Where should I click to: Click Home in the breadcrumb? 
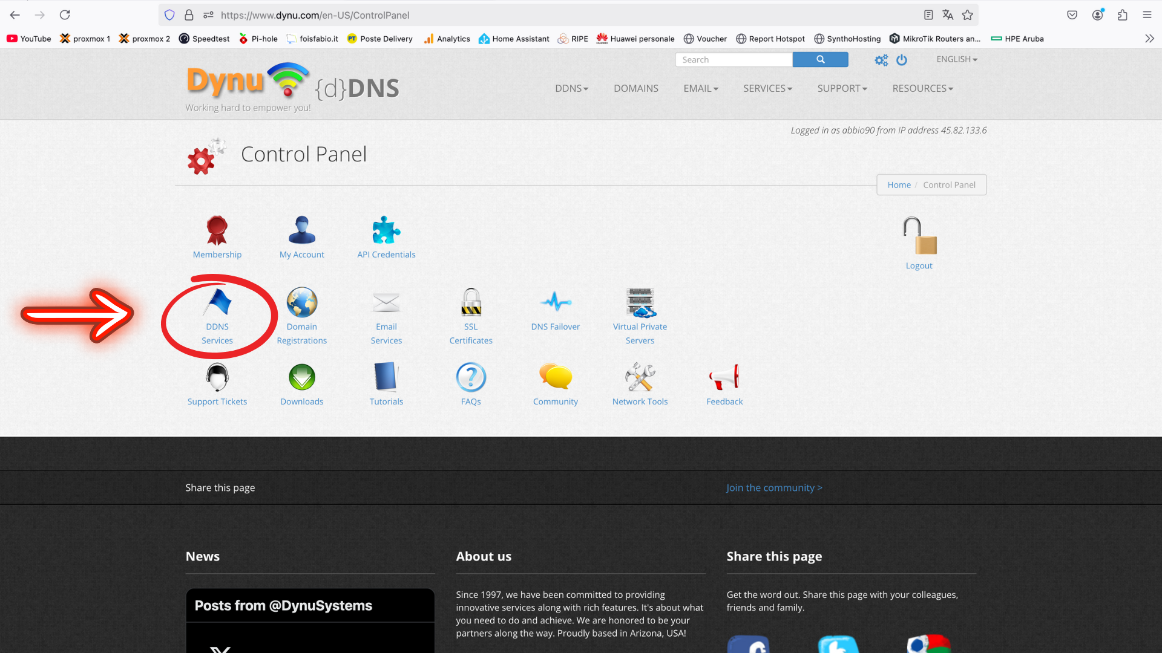click(899, 185)
